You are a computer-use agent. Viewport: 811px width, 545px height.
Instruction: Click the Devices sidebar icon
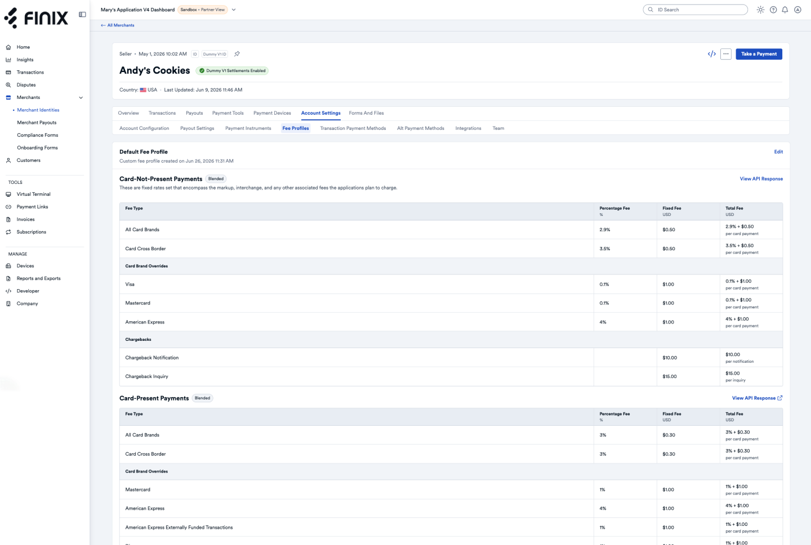coord(8,266)
